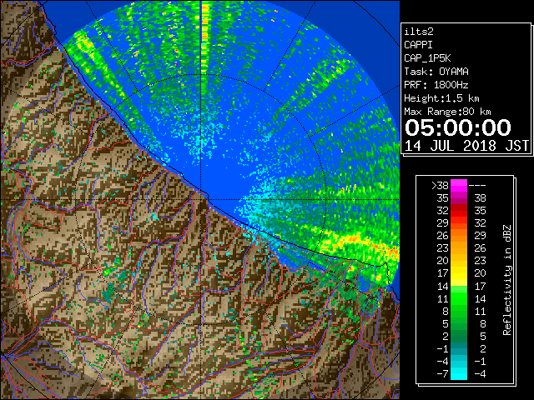Pick the yellow 17–20 dBZ legend swatch
Image resolution: width=534 pixels, height=400 pixels.
[459, 273]
